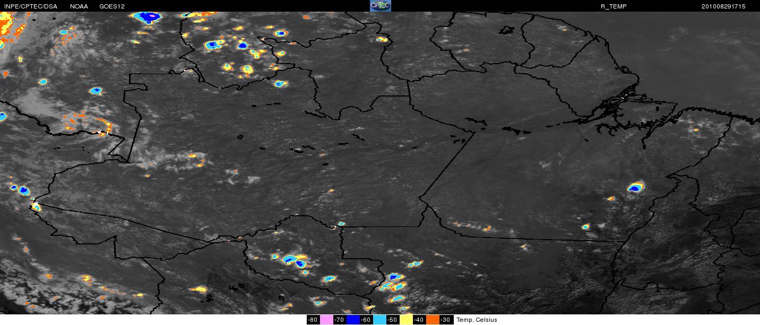
Task: Click the CPTEC logo in the header
Action: pos(380,6)
